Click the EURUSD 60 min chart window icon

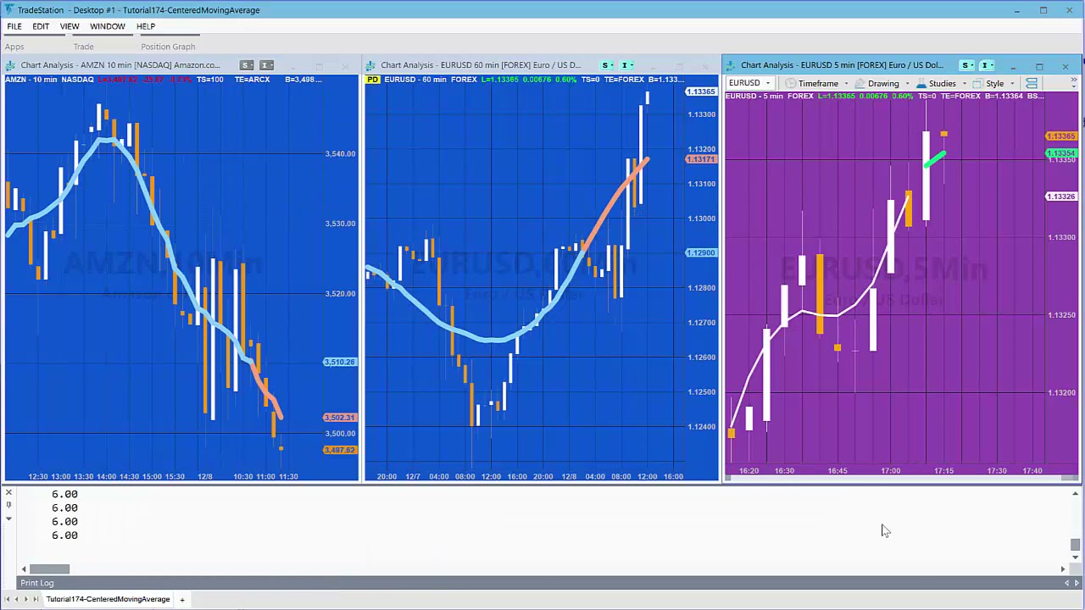[x=370, y=65]
